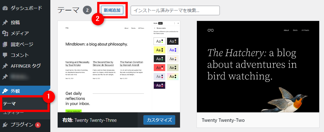
Task: Select the Twenty Twenty-Two theme thumbnail
Action: [258, 67]
